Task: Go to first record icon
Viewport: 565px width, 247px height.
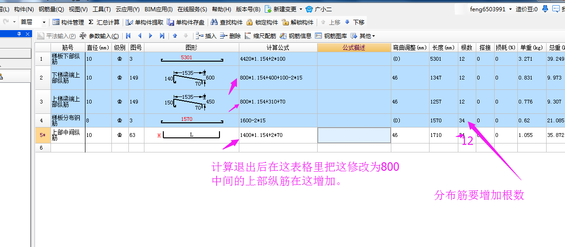Action: pos(128,36)
